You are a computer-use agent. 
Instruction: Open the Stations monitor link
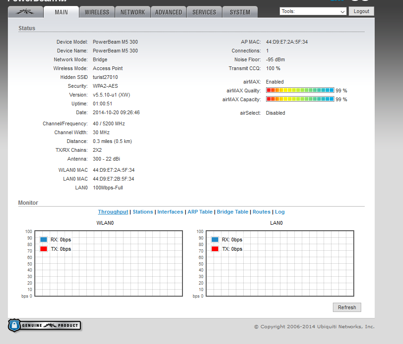point(143,212)
